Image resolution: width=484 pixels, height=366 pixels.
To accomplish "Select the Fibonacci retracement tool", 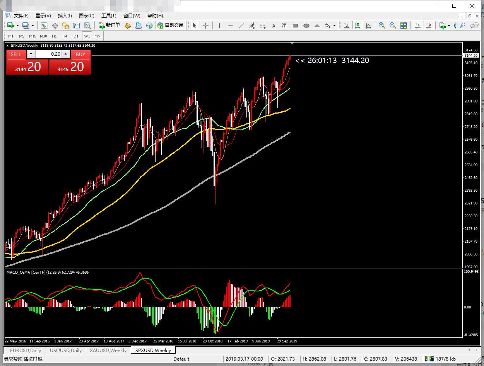I will 263,26.
